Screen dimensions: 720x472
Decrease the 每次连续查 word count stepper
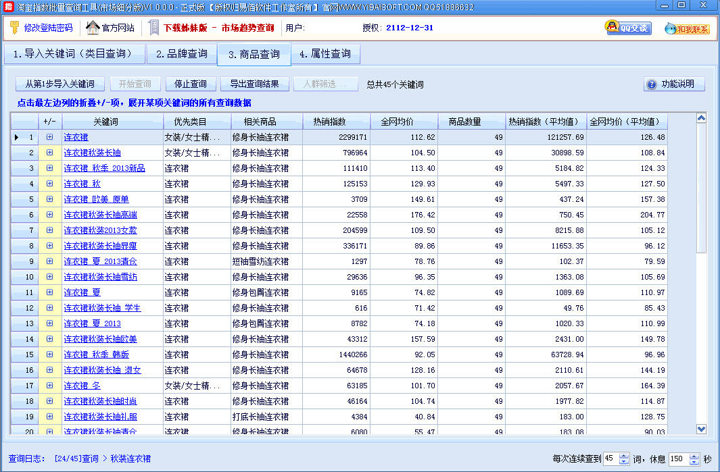pos(623,461)
